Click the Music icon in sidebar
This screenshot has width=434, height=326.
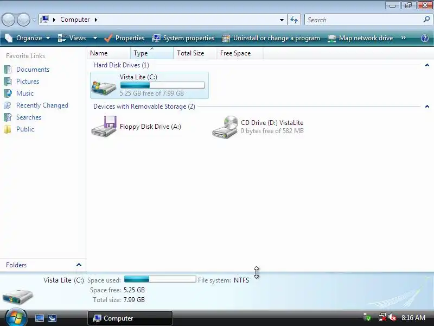pos(8,93)
